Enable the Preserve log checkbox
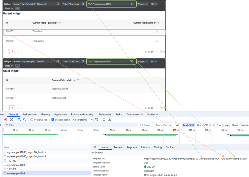This screenshot has height=177, width=249. pyautogui.click(x=32, y=120)
